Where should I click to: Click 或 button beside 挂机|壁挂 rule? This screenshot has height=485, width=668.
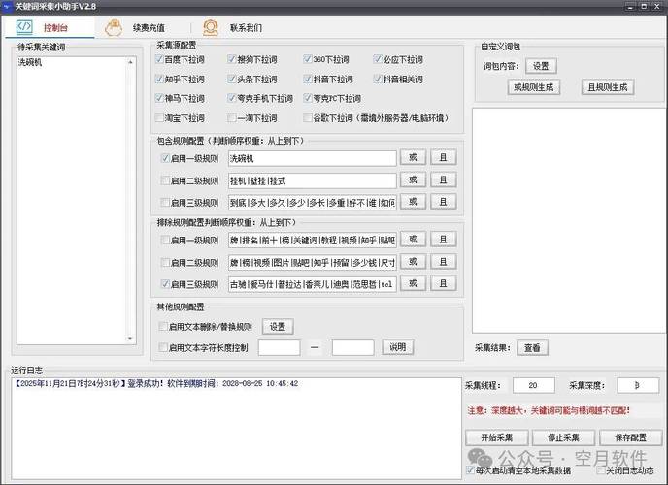coord(413,180)
